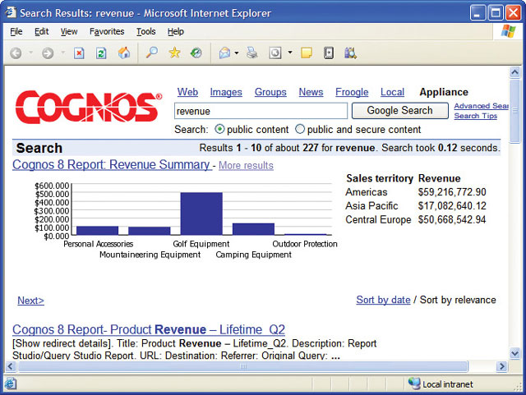Screen dimensions: 526x395
Task: Open Product Revenue Lifetime_Q2 report link
Action: (x=149, y=329)
